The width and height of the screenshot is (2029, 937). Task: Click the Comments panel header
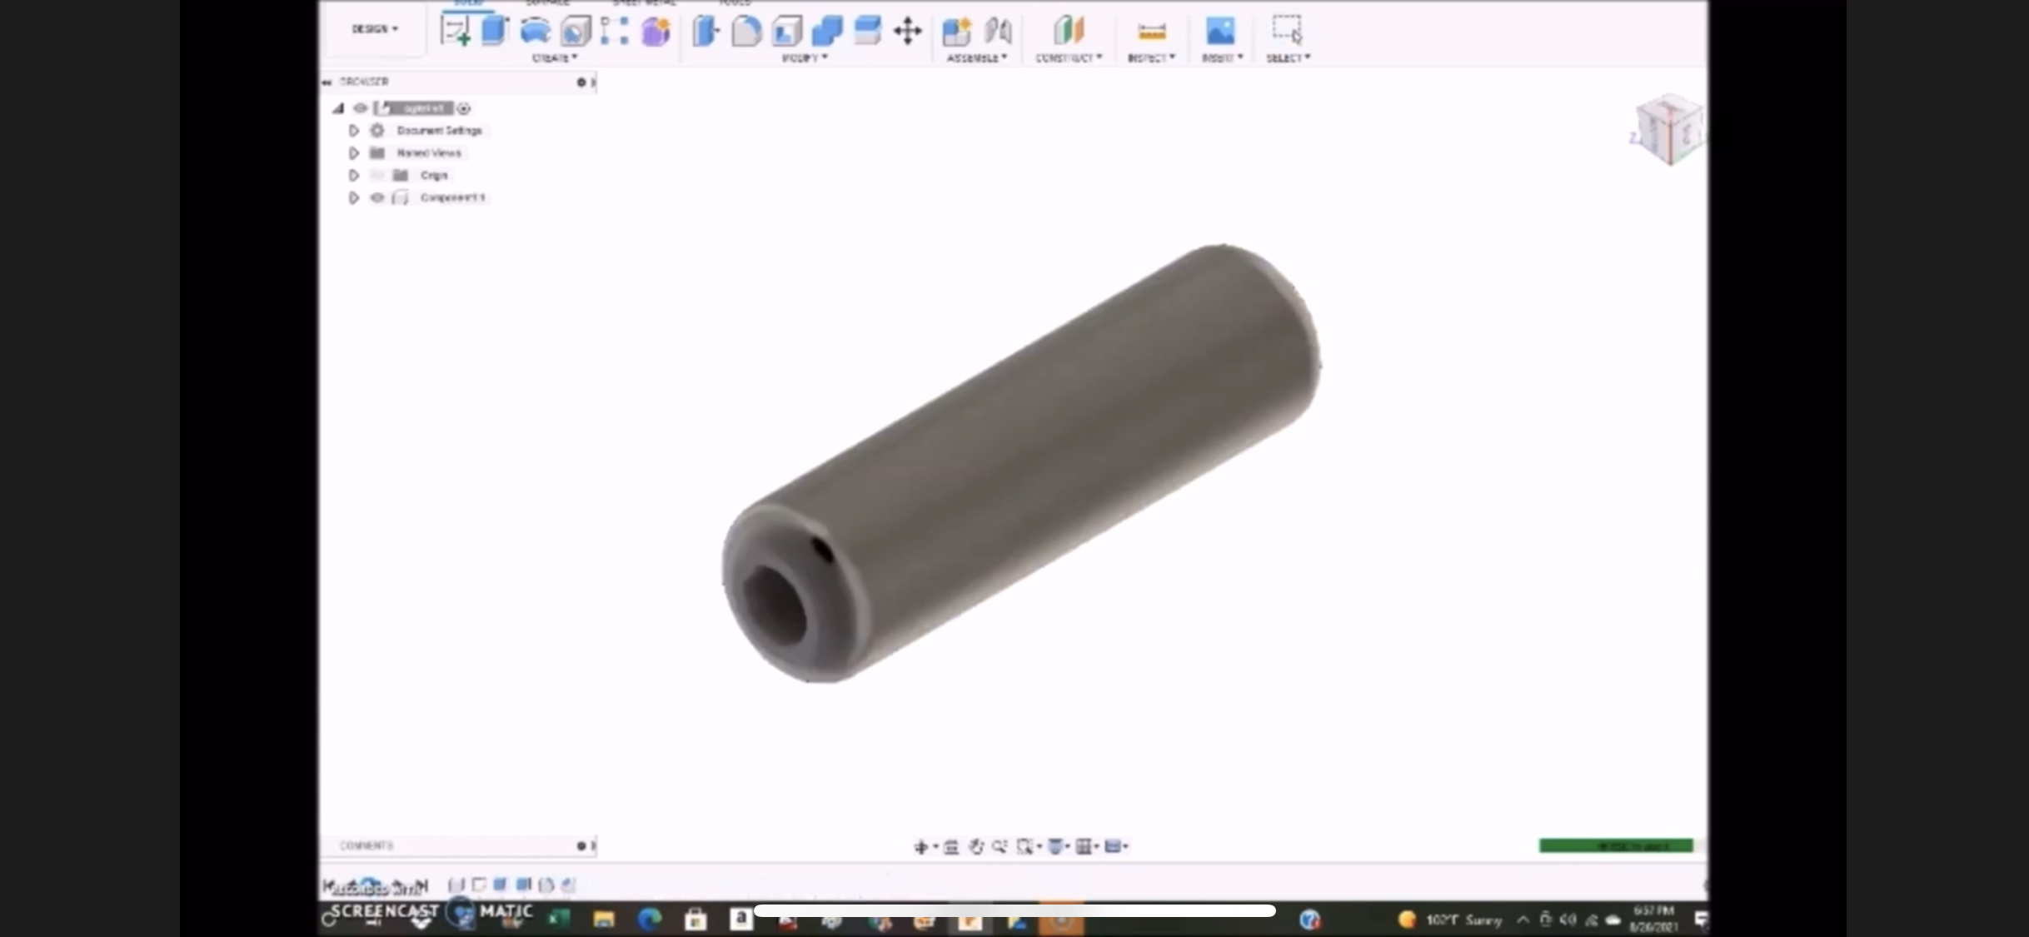[x=366, y=845]
